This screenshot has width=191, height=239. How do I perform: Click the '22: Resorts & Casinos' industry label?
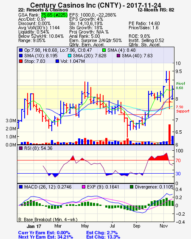(43, 10)
